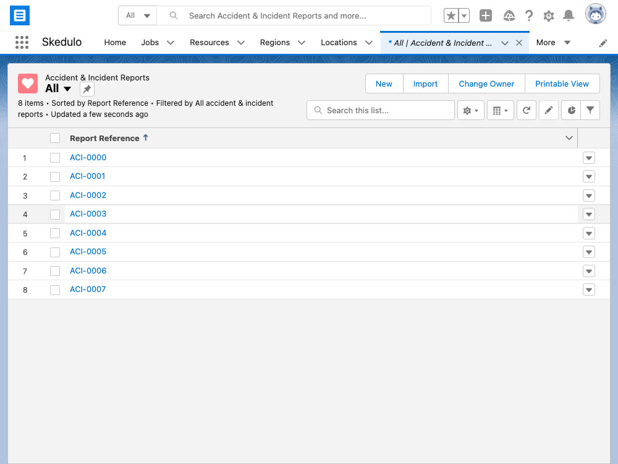Show the Charts panel icon
The height and width of the screenshot is (464, 618).
click(x=571, y=111)
